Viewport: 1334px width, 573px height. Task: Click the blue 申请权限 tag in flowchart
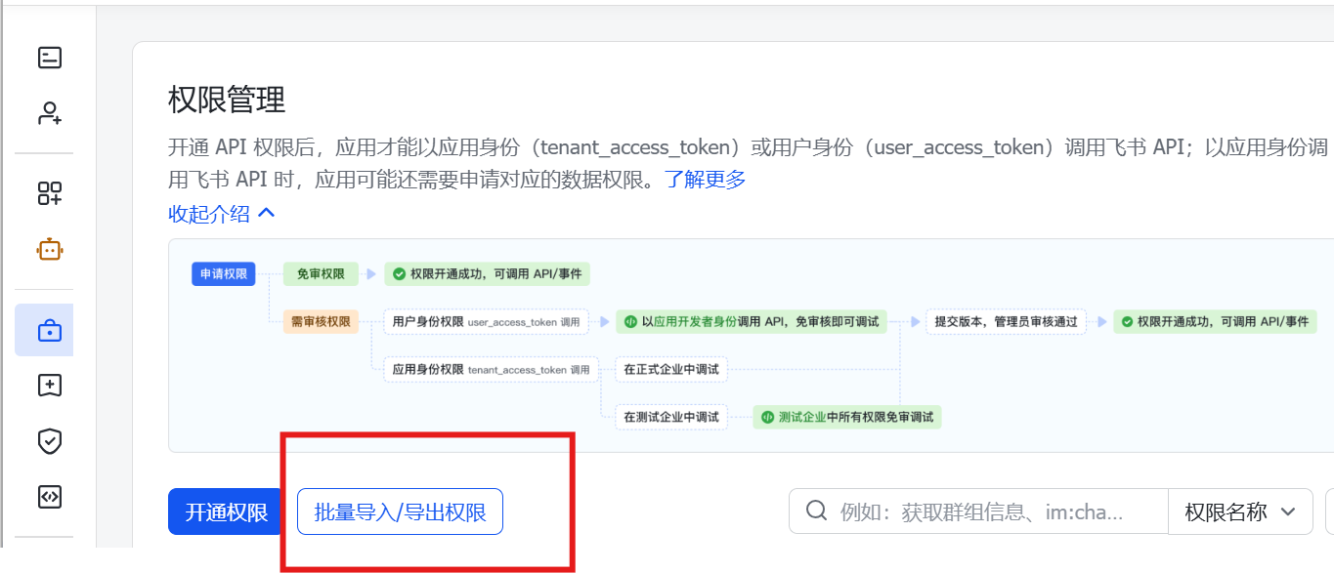pyautogui.click(x=224, y=274)
